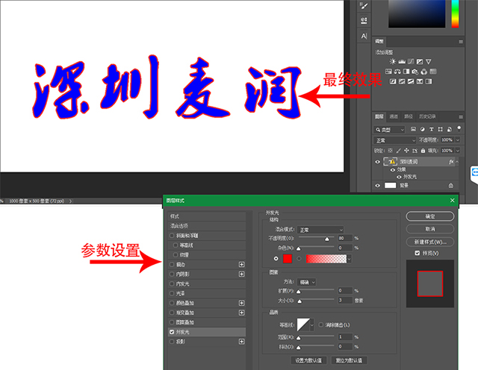Add an Exposure adjustment
This screenshot has width=478, height=370.
[x=420, y=61]
